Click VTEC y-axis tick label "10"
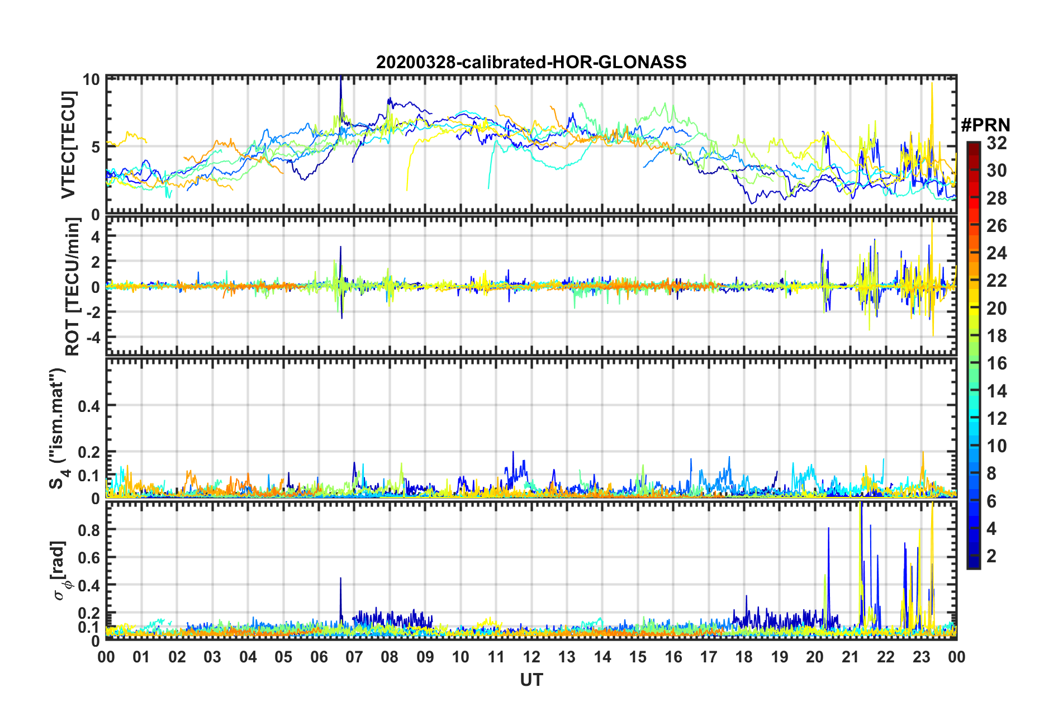The width and height of the screenshot is (1063, 711). (92, 79)
